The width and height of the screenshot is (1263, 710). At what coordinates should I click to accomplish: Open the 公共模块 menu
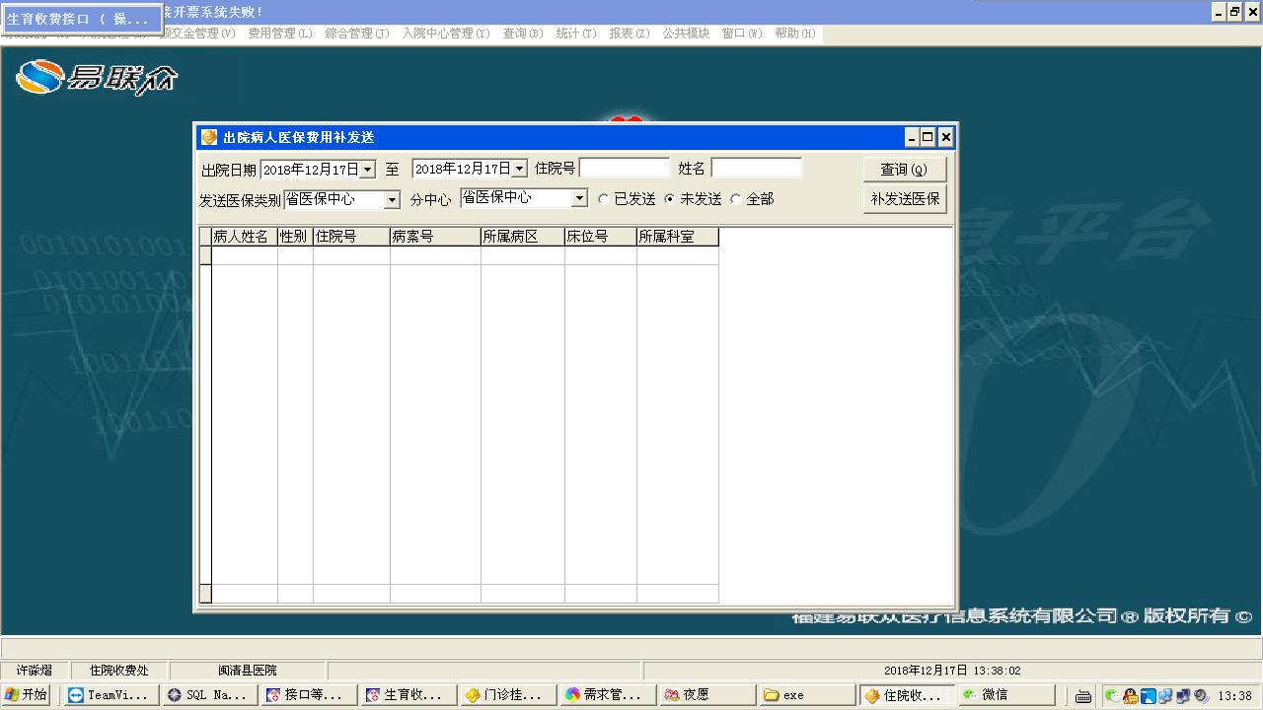pos(686,34)
